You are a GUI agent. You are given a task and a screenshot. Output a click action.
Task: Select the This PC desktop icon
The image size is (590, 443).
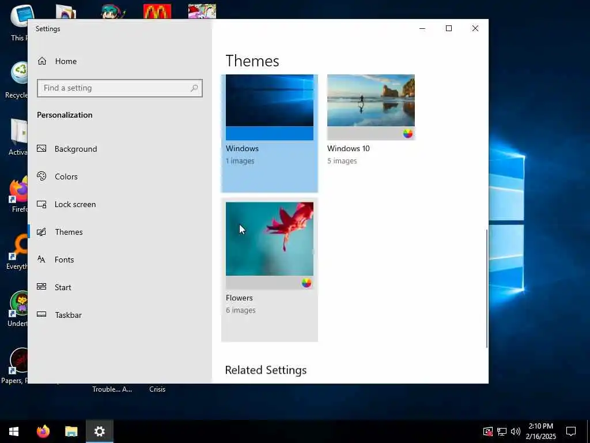pos(19,22)
